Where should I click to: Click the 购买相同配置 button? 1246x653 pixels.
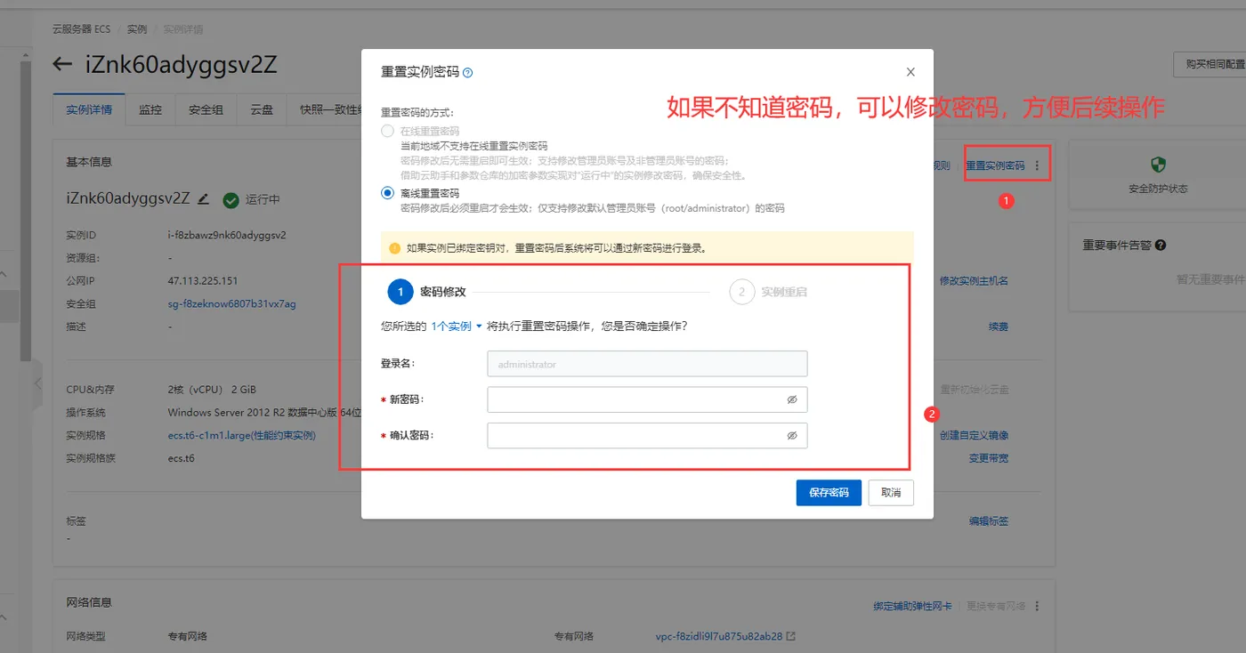coord(1210,64)
